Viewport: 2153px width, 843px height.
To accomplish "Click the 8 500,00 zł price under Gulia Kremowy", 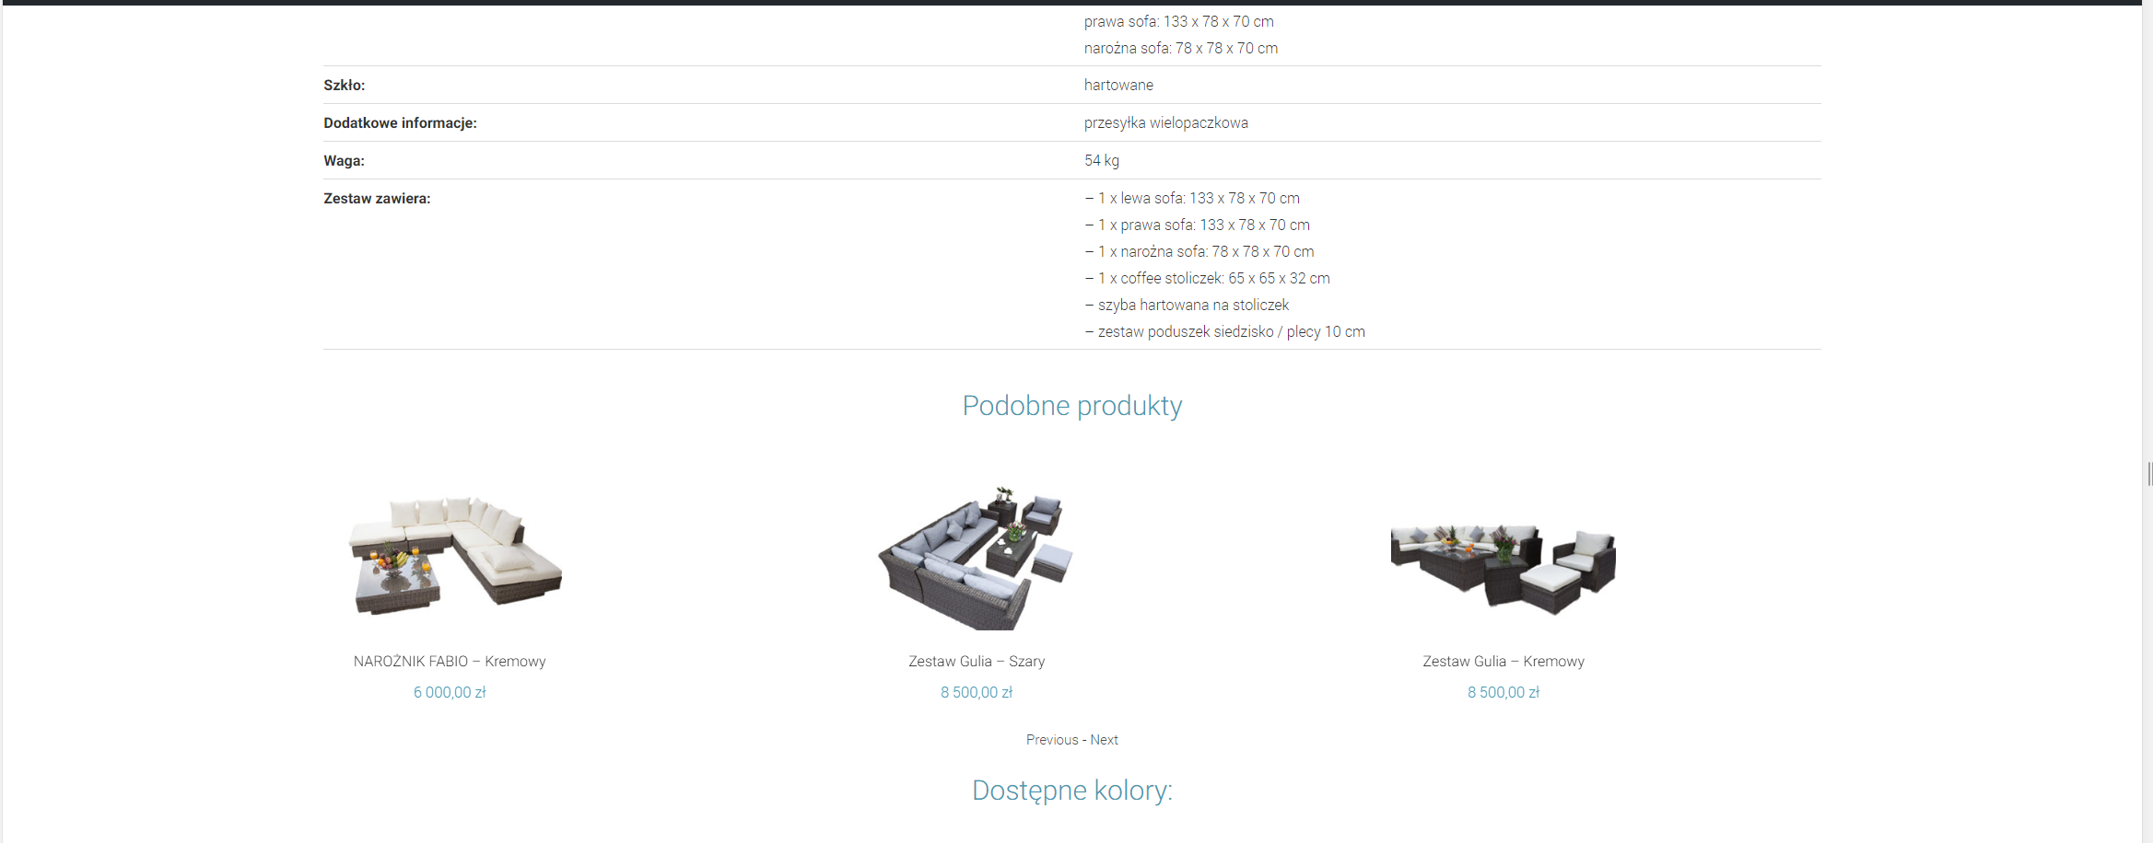I will 1504,692.
